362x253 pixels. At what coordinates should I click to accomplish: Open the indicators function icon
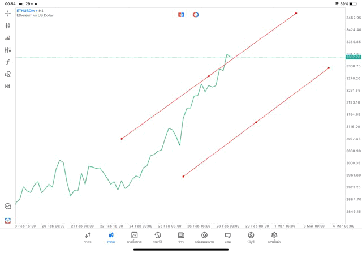[8, 62]
